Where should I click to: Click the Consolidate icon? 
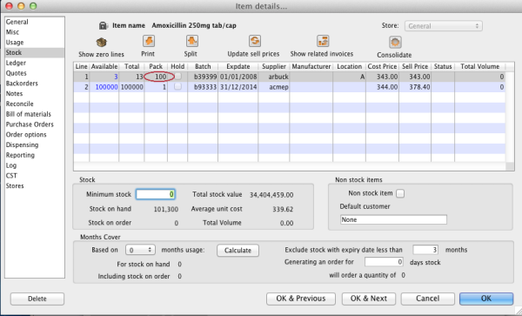tap(395, 43)
